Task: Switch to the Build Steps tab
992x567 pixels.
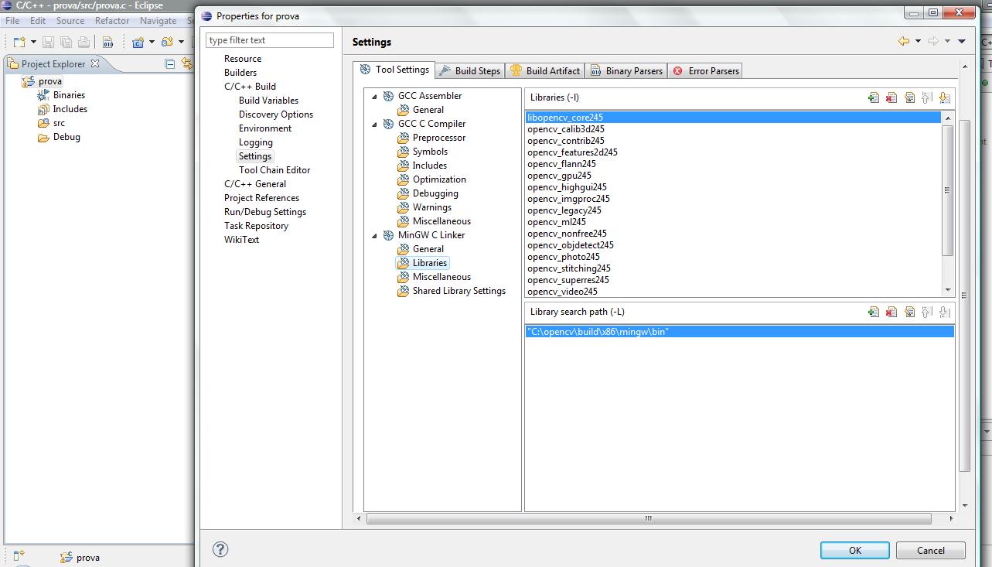Action: tap(469, 70)
